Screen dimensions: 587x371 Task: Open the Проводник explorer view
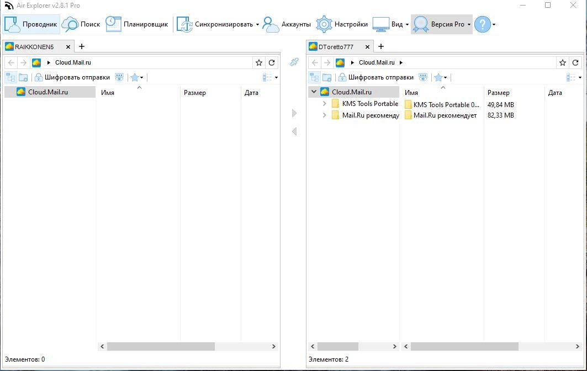[x=31, y=24]
